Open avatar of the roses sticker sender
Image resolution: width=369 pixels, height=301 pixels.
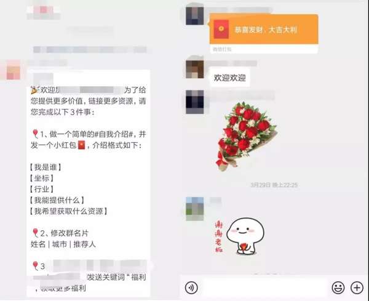(194, 102)
